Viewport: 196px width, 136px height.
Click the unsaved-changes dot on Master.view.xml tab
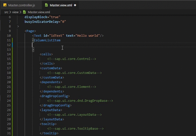(x=75, y=5)
